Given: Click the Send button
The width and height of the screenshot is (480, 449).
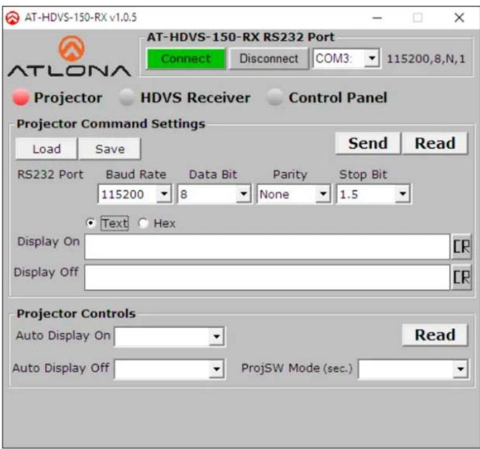Looking at the screenshot, I should pos(368,143).
